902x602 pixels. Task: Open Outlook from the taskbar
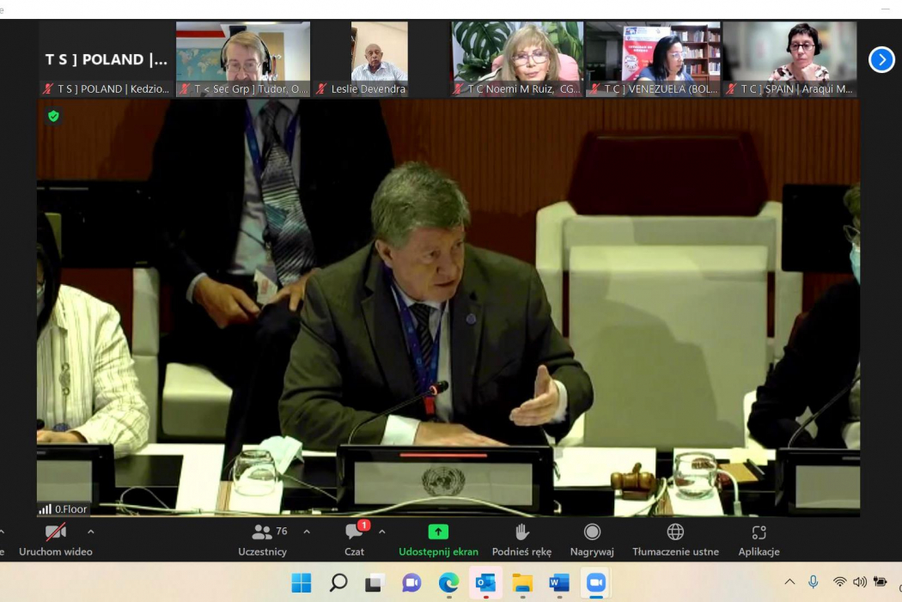coord(485,583)
